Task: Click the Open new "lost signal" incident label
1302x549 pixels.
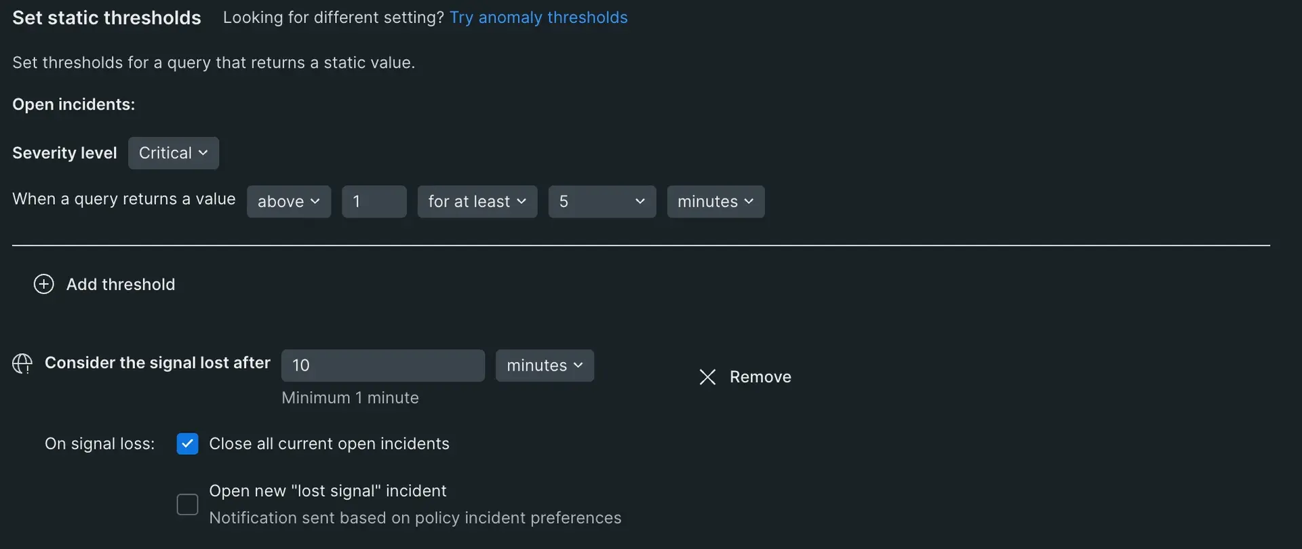Action: click(x=328, y=491)
